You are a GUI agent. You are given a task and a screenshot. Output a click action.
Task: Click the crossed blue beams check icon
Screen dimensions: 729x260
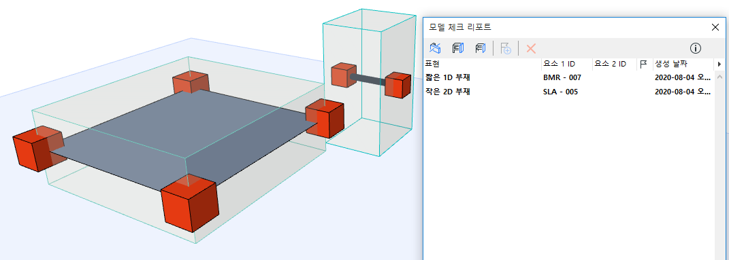(435, 48)
